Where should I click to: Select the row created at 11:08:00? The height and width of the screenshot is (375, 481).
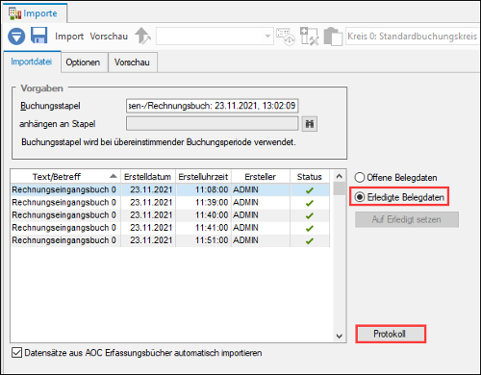170,189
